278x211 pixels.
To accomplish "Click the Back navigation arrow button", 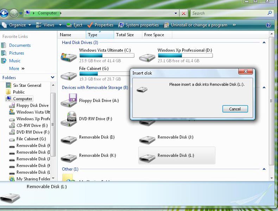I will click(4, 13).
